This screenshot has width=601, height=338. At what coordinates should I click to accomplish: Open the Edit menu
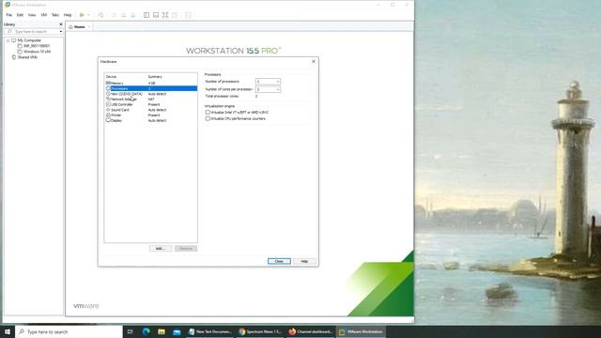pos(20,15)
